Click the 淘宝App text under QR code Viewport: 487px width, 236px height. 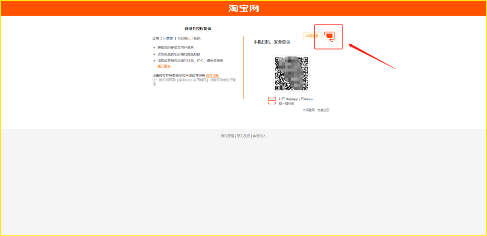(x=292, y=99)
